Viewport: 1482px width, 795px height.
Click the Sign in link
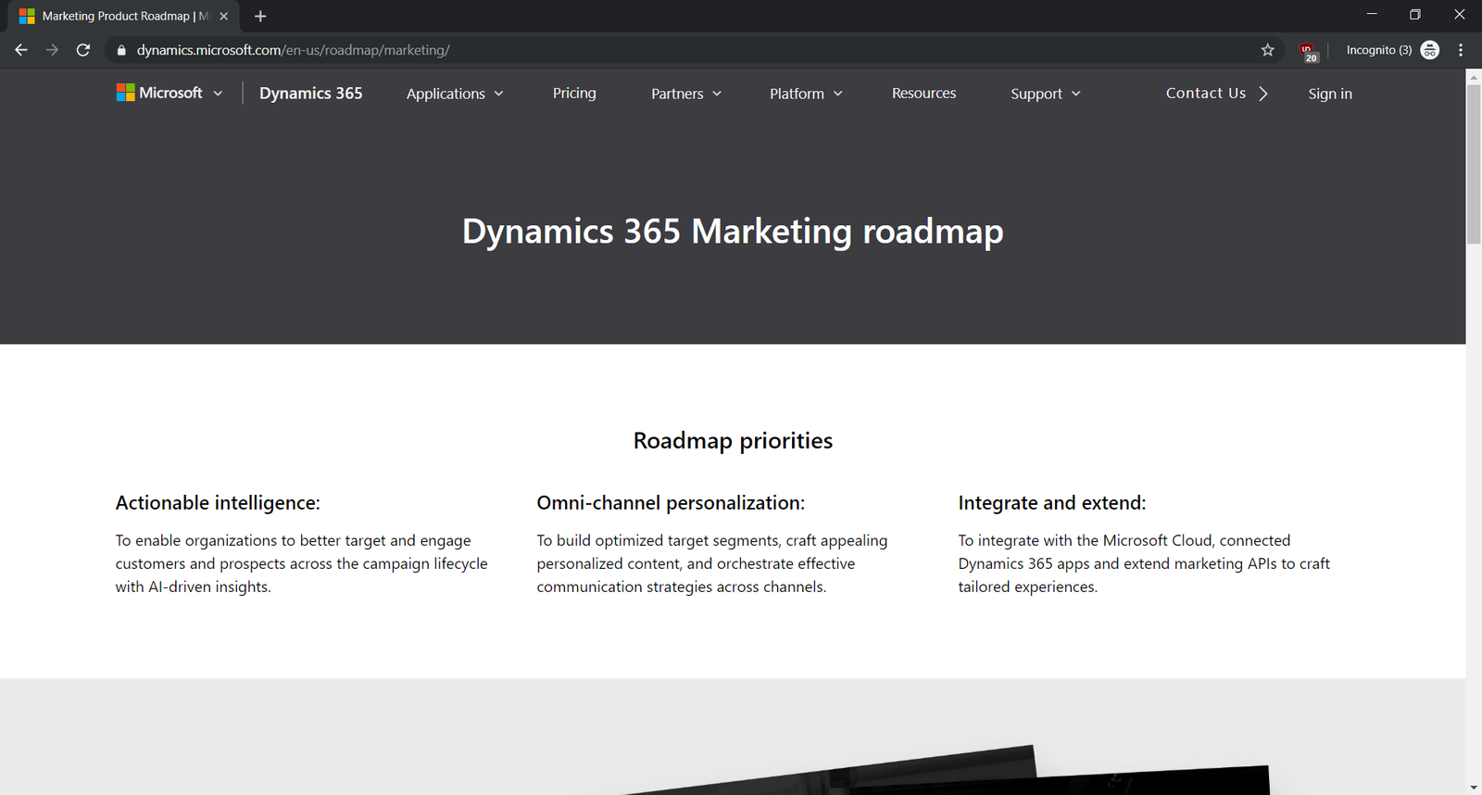[x=1329, y=94]
